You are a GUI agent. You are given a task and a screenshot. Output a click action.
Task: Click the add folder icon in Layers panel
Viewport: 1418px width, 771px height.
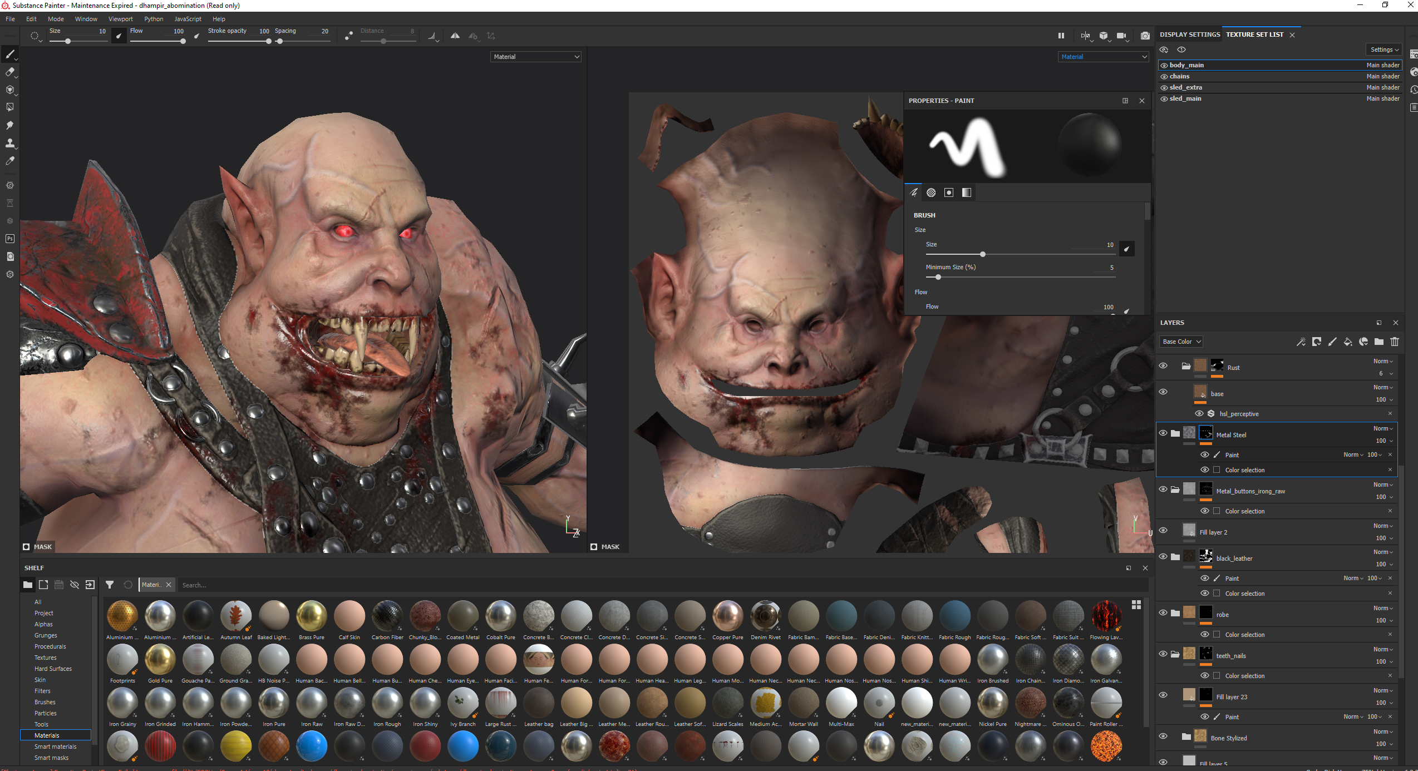[1378, 342]
